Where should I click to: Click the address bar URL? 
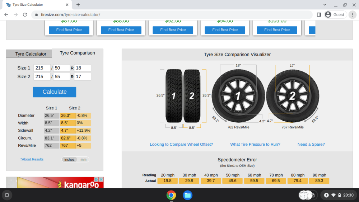click(x=70, y=15)
